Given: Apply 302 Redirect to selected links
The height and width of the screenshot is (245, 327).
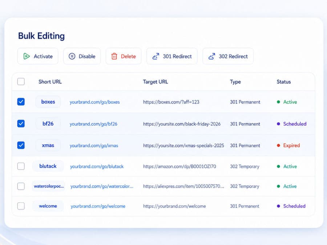Looking at the screenshot, I should (228, 56).
